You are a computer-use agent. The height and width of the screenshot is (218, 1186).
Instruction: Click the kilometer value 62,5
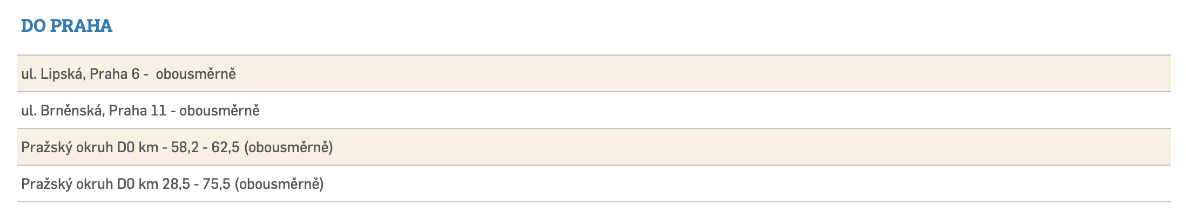point(225,147)
